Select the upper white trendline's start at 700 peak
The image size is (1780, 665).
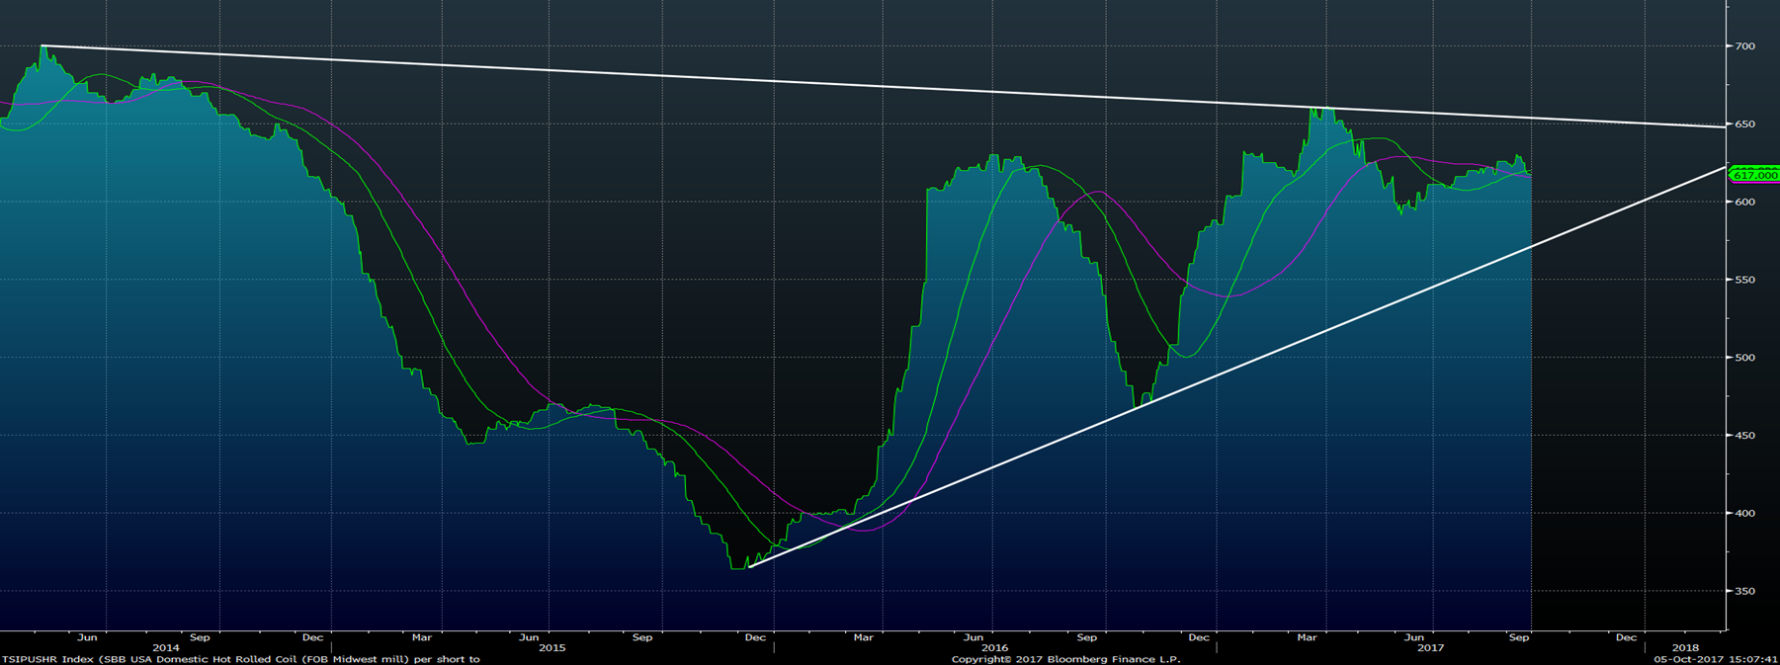point(42,46)
